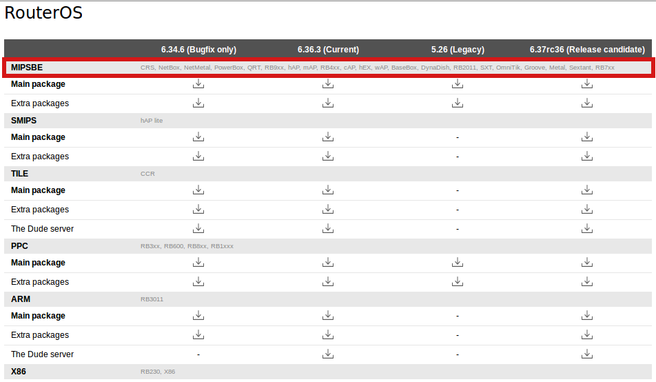Download SMIPS Extra packages 6.36.3 Current
The image size is (656, 382).
coord(328,157)
